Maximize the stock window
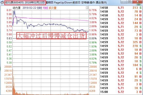 point(130,2)
